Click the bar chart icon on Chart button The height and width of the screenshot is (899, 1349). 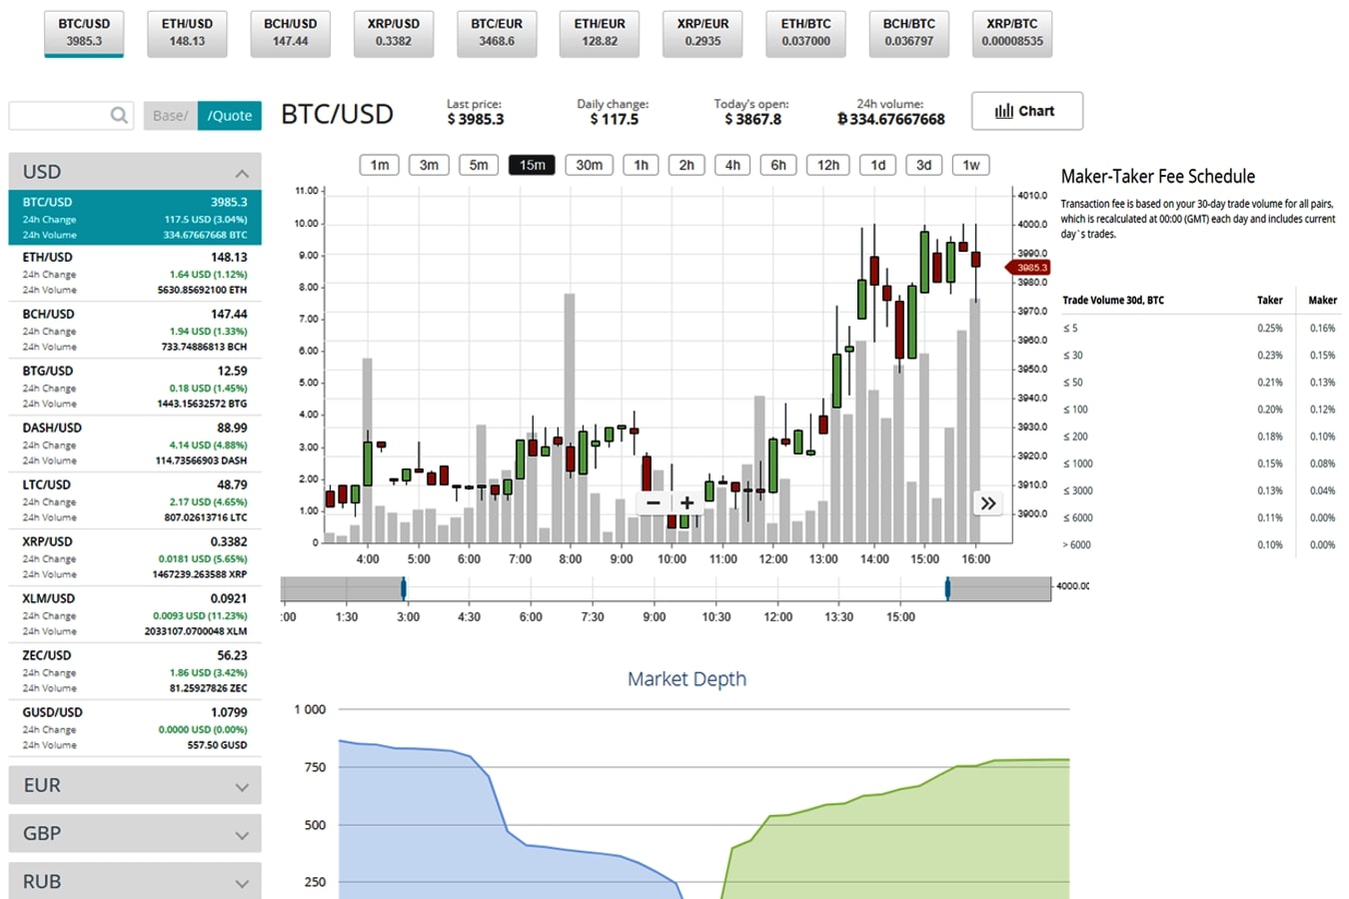(x=1004, y=111)
